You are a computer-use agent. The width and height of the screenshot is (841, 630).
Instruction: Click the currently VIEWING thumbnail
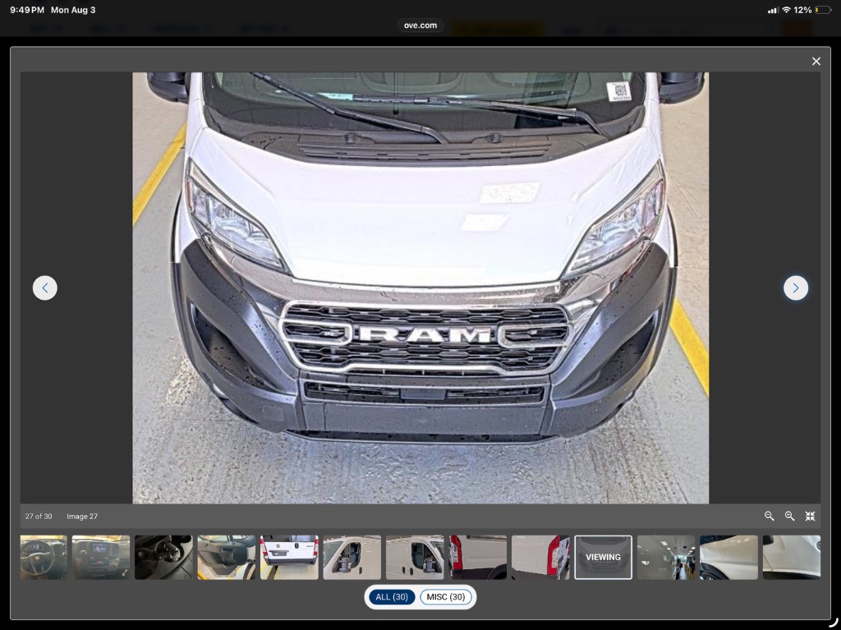(x=603, y=557)
